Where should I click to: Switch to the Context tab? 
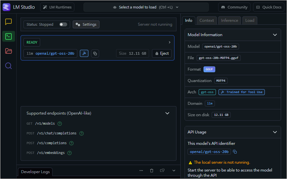[207, 21]
